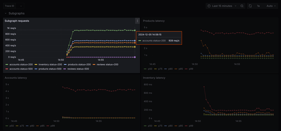Open the Subgraph requests panel three-dot menu

(x=138, y=21)
